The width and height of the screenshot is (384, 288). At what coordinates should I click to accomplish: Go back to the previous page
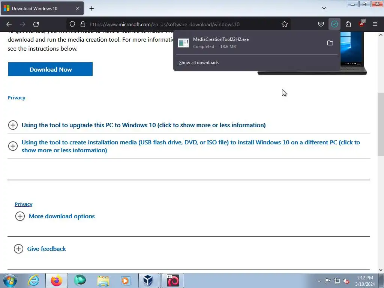(9, 24)
